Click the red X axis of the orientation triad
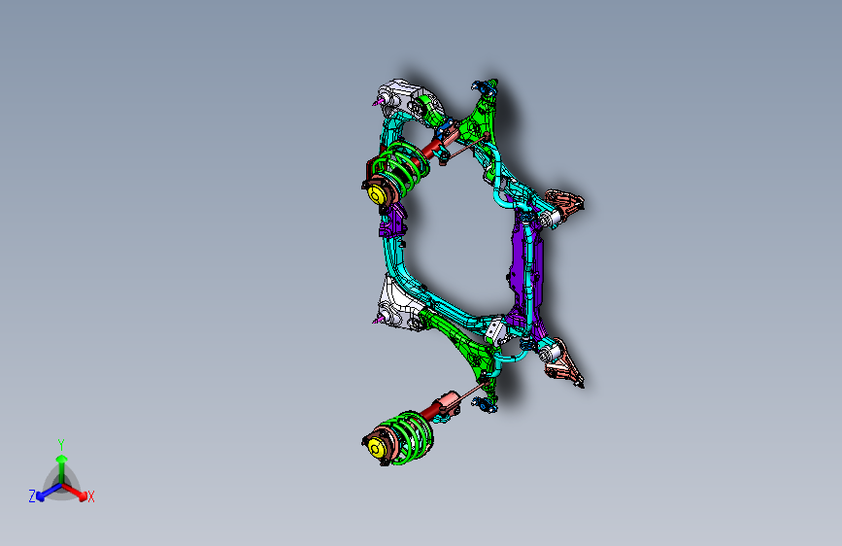Screen dimensions: 842x546 pyautogui.click(x=75, y=492)
